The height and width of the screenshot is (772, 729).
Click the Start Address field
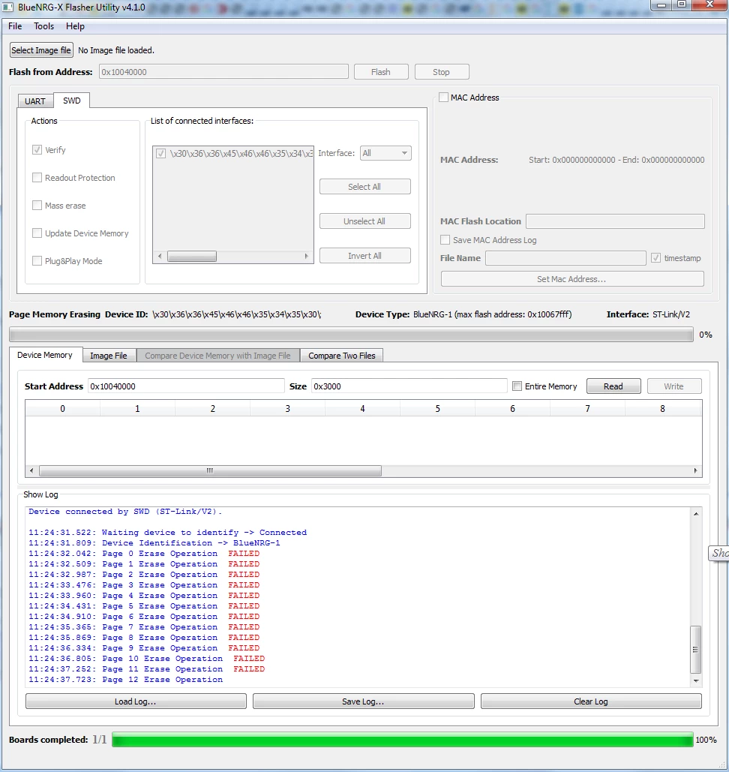tap(186, 386)
